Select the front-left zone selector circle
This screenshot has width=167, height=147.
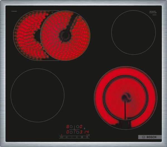(x=71, y=132)
